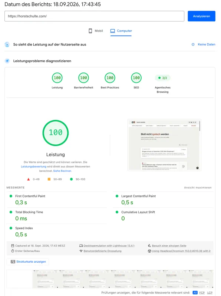221x296 pixels.
Task: Click the Agentisches Browsing 3/3 badge
Action: pos(163,78)
